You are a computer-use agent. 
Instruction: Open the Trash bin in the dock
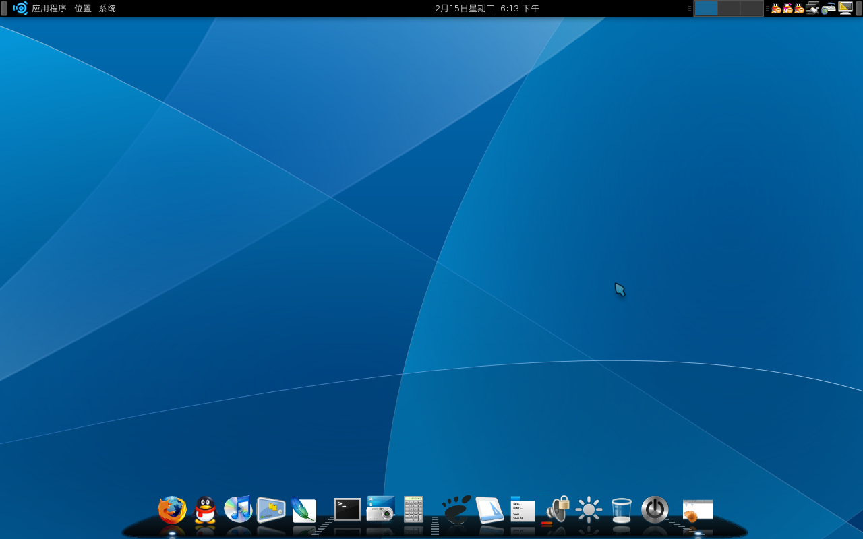coord(622,510)
